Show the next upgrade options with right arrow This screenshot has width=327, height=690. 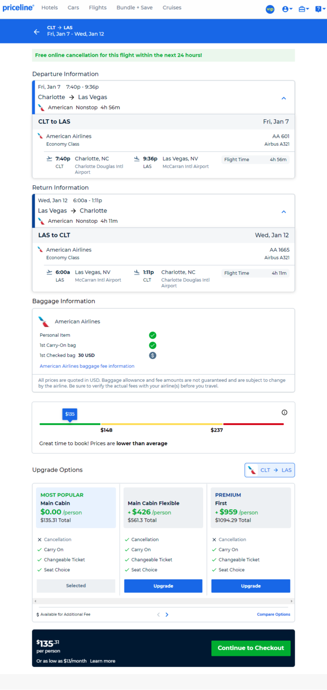pyautogui.click(x=167, y=615)
